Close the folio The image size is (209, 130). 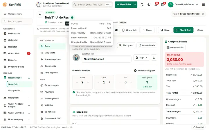[200, 30]
